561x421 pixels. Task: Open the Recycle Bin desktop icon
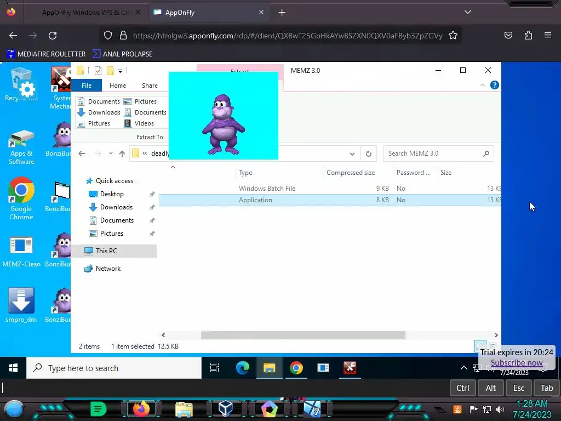21,84
